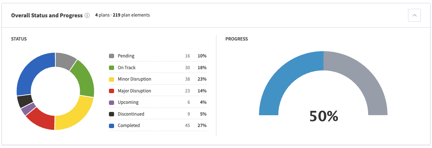Click the black Discontinued legend swatch
The image size is (432, 148).
pyautogui.click(x=112, y=114)
